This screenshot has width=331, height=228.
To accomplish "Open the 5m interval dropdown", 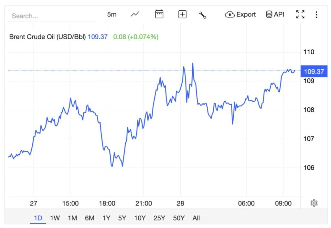I will (112, 14).
